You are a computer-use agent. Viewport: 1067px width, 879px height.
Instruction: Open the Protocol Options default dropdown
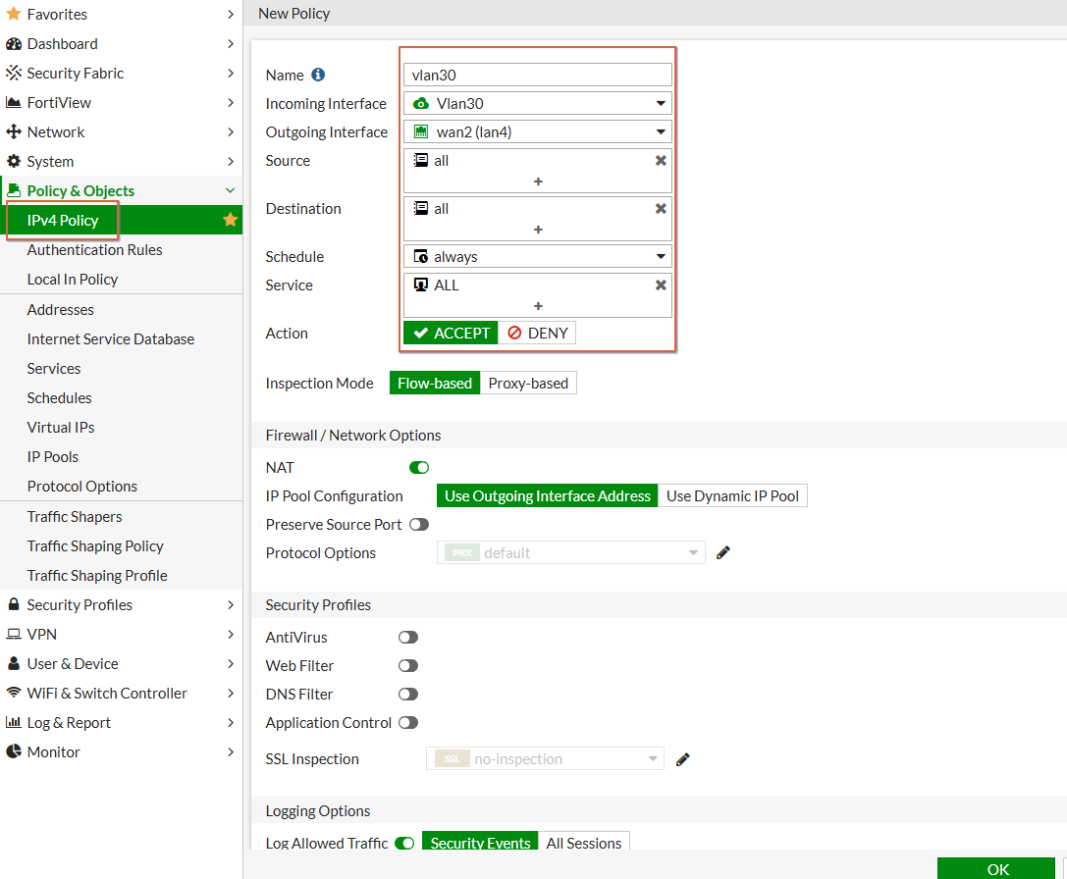coord(571,552)
